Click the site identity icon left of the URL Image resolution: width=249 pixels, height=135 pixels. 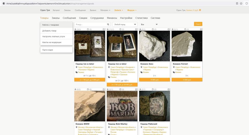[x=4, y=3]
